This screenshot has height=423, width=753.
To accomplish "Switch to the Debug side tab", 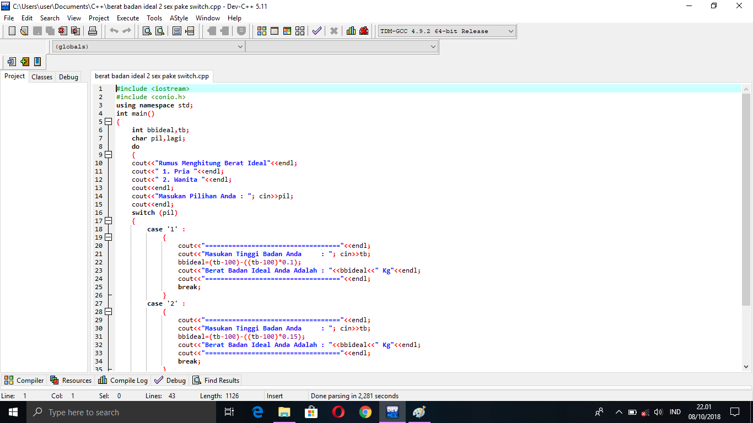I will [x=68, y=77].
